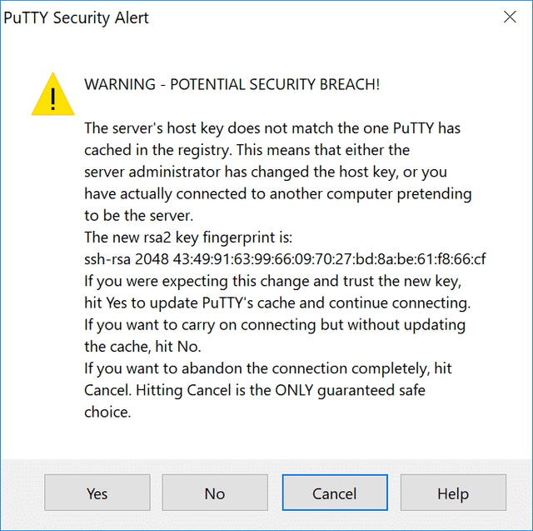Click the POTENTIAL SECURITY BREACH warning heading
Screen dimensions: 533x531
pos(232,85)
